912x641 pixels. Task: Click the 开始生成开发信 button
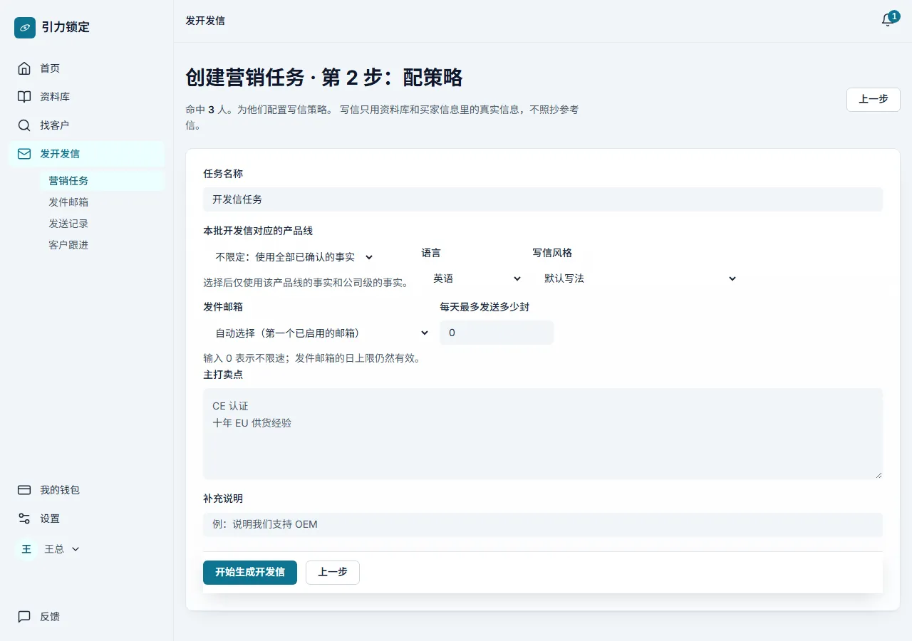(250, 573)
